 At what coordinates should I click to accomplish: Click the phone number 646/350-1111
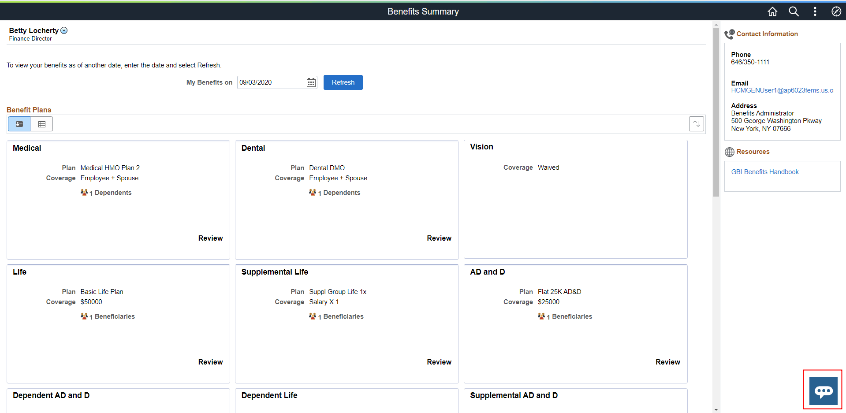pos(750,62)
